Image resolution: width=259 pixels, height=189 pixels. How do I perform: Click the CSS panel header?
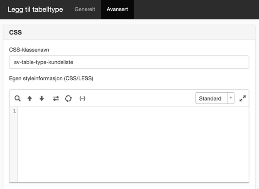tap(129, 32)
